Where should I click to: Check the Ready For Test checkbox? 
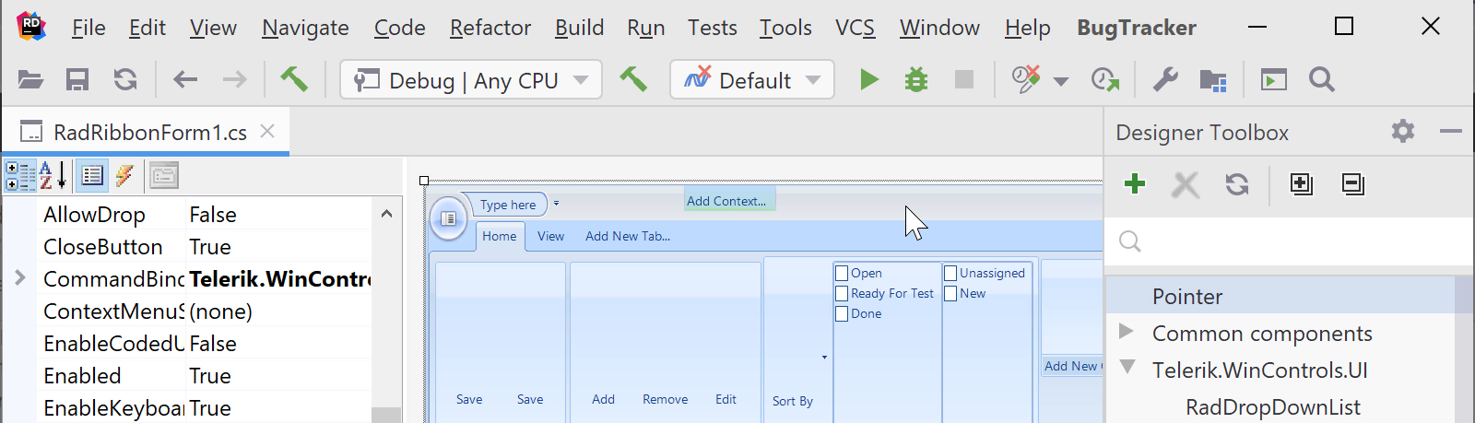coord(841,293)
